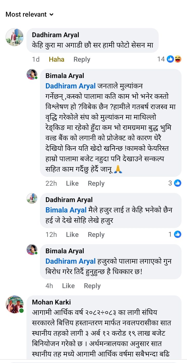The height and width of the screenshot is (363, 187).
Task: Open Bimala Aryal's profile name in first reply
Action: click(x=65, y=76)
